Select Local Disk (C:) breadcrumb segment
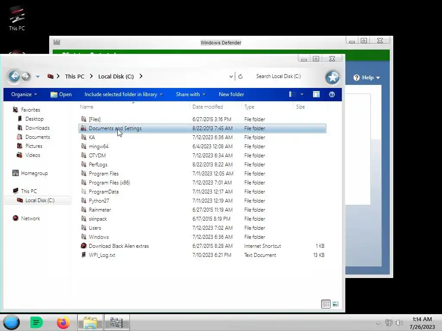Image resolution: width=442 pixels, height=331 pixels. point(116,76)
